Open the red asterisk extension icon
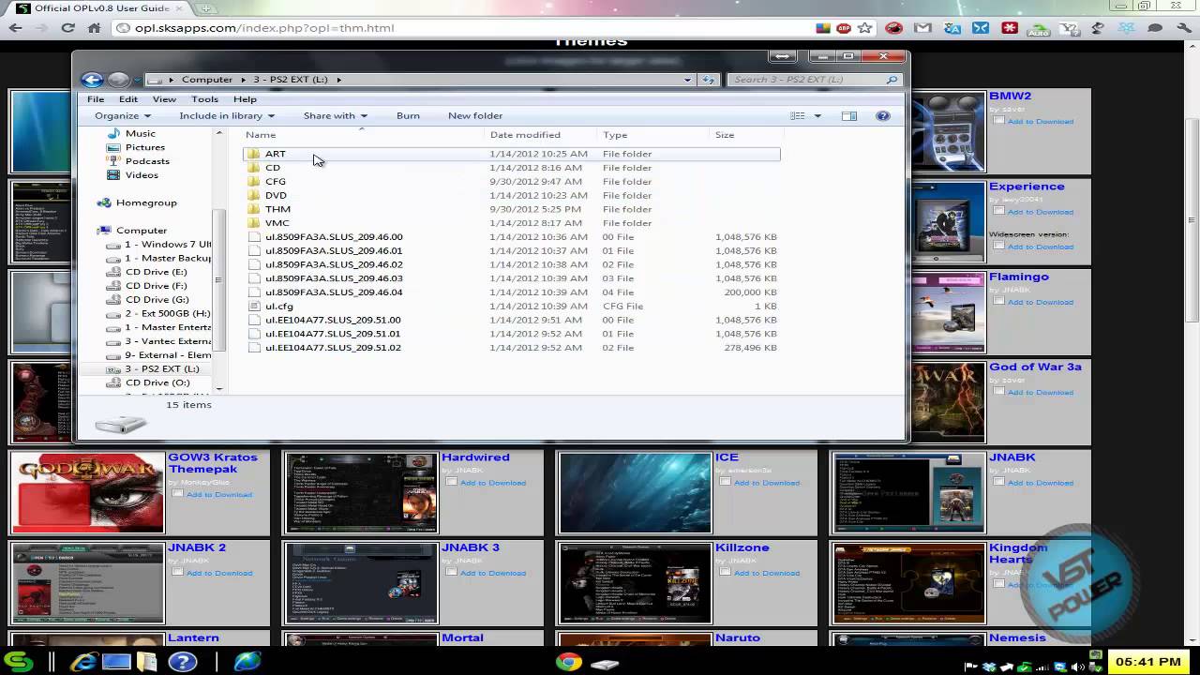 (1010, 28)
